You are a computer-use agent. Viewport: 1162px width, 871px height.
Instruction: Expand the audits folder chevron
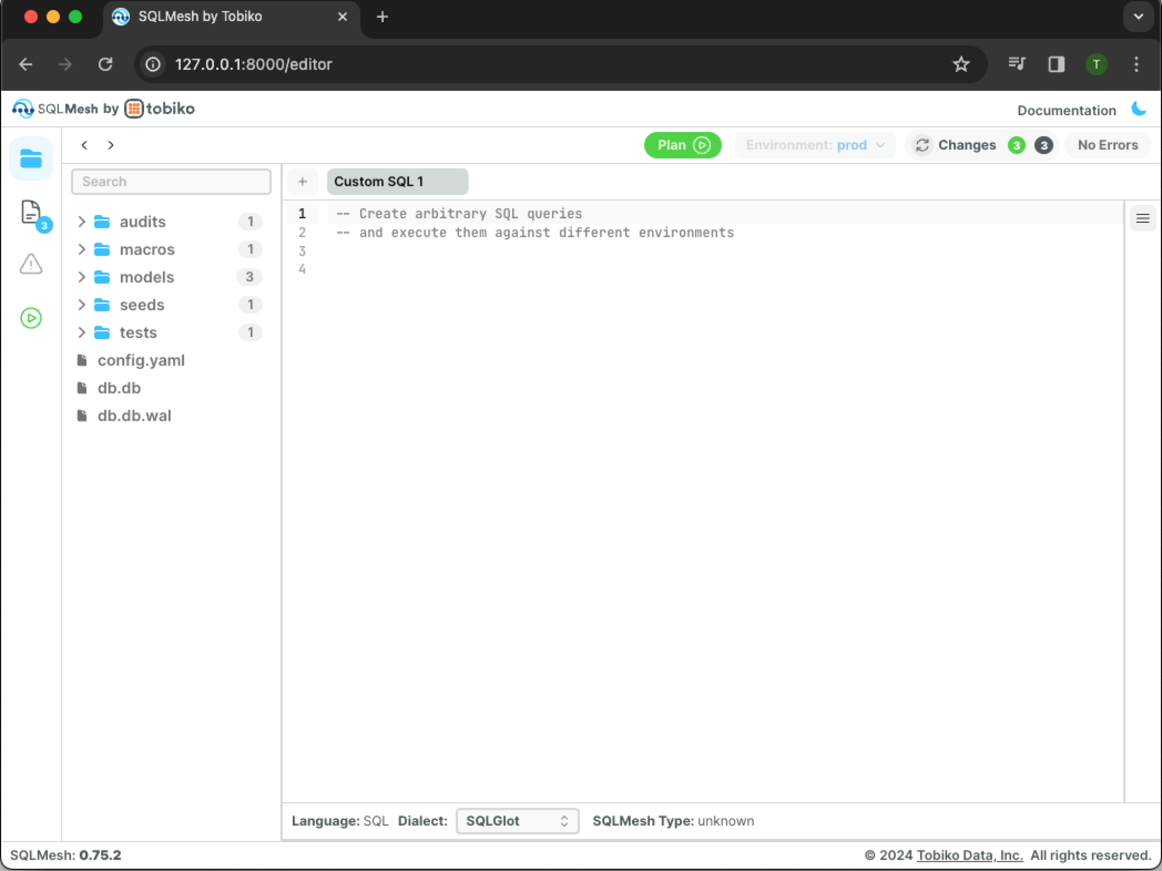click(82, 221)
